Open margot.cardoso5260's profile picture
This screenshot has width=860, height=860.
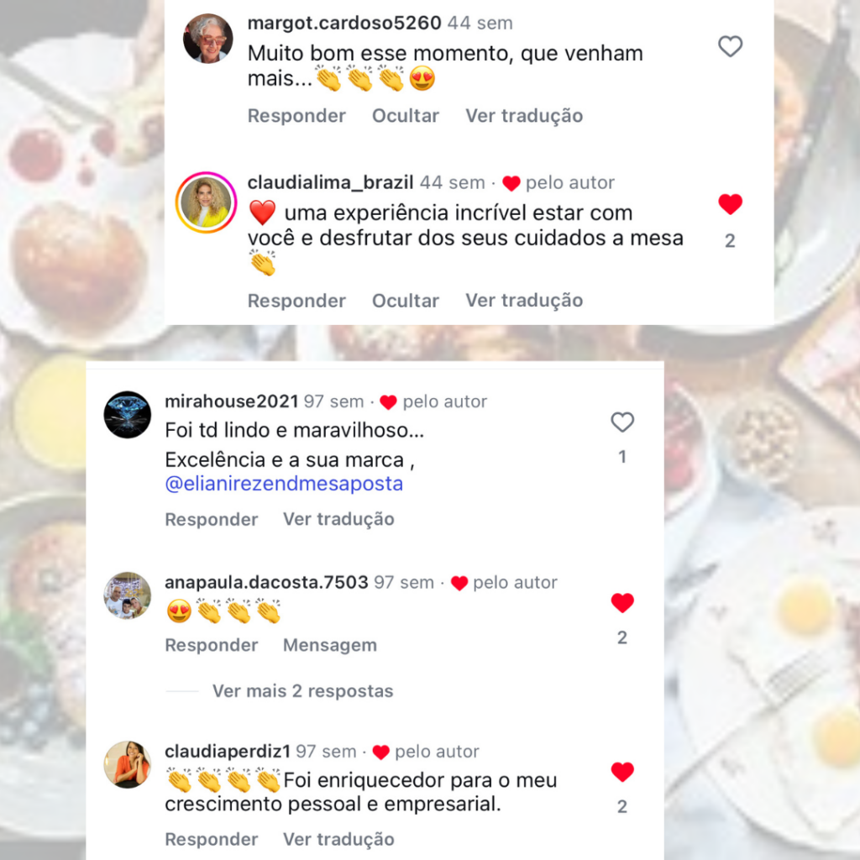pos(208,39)
